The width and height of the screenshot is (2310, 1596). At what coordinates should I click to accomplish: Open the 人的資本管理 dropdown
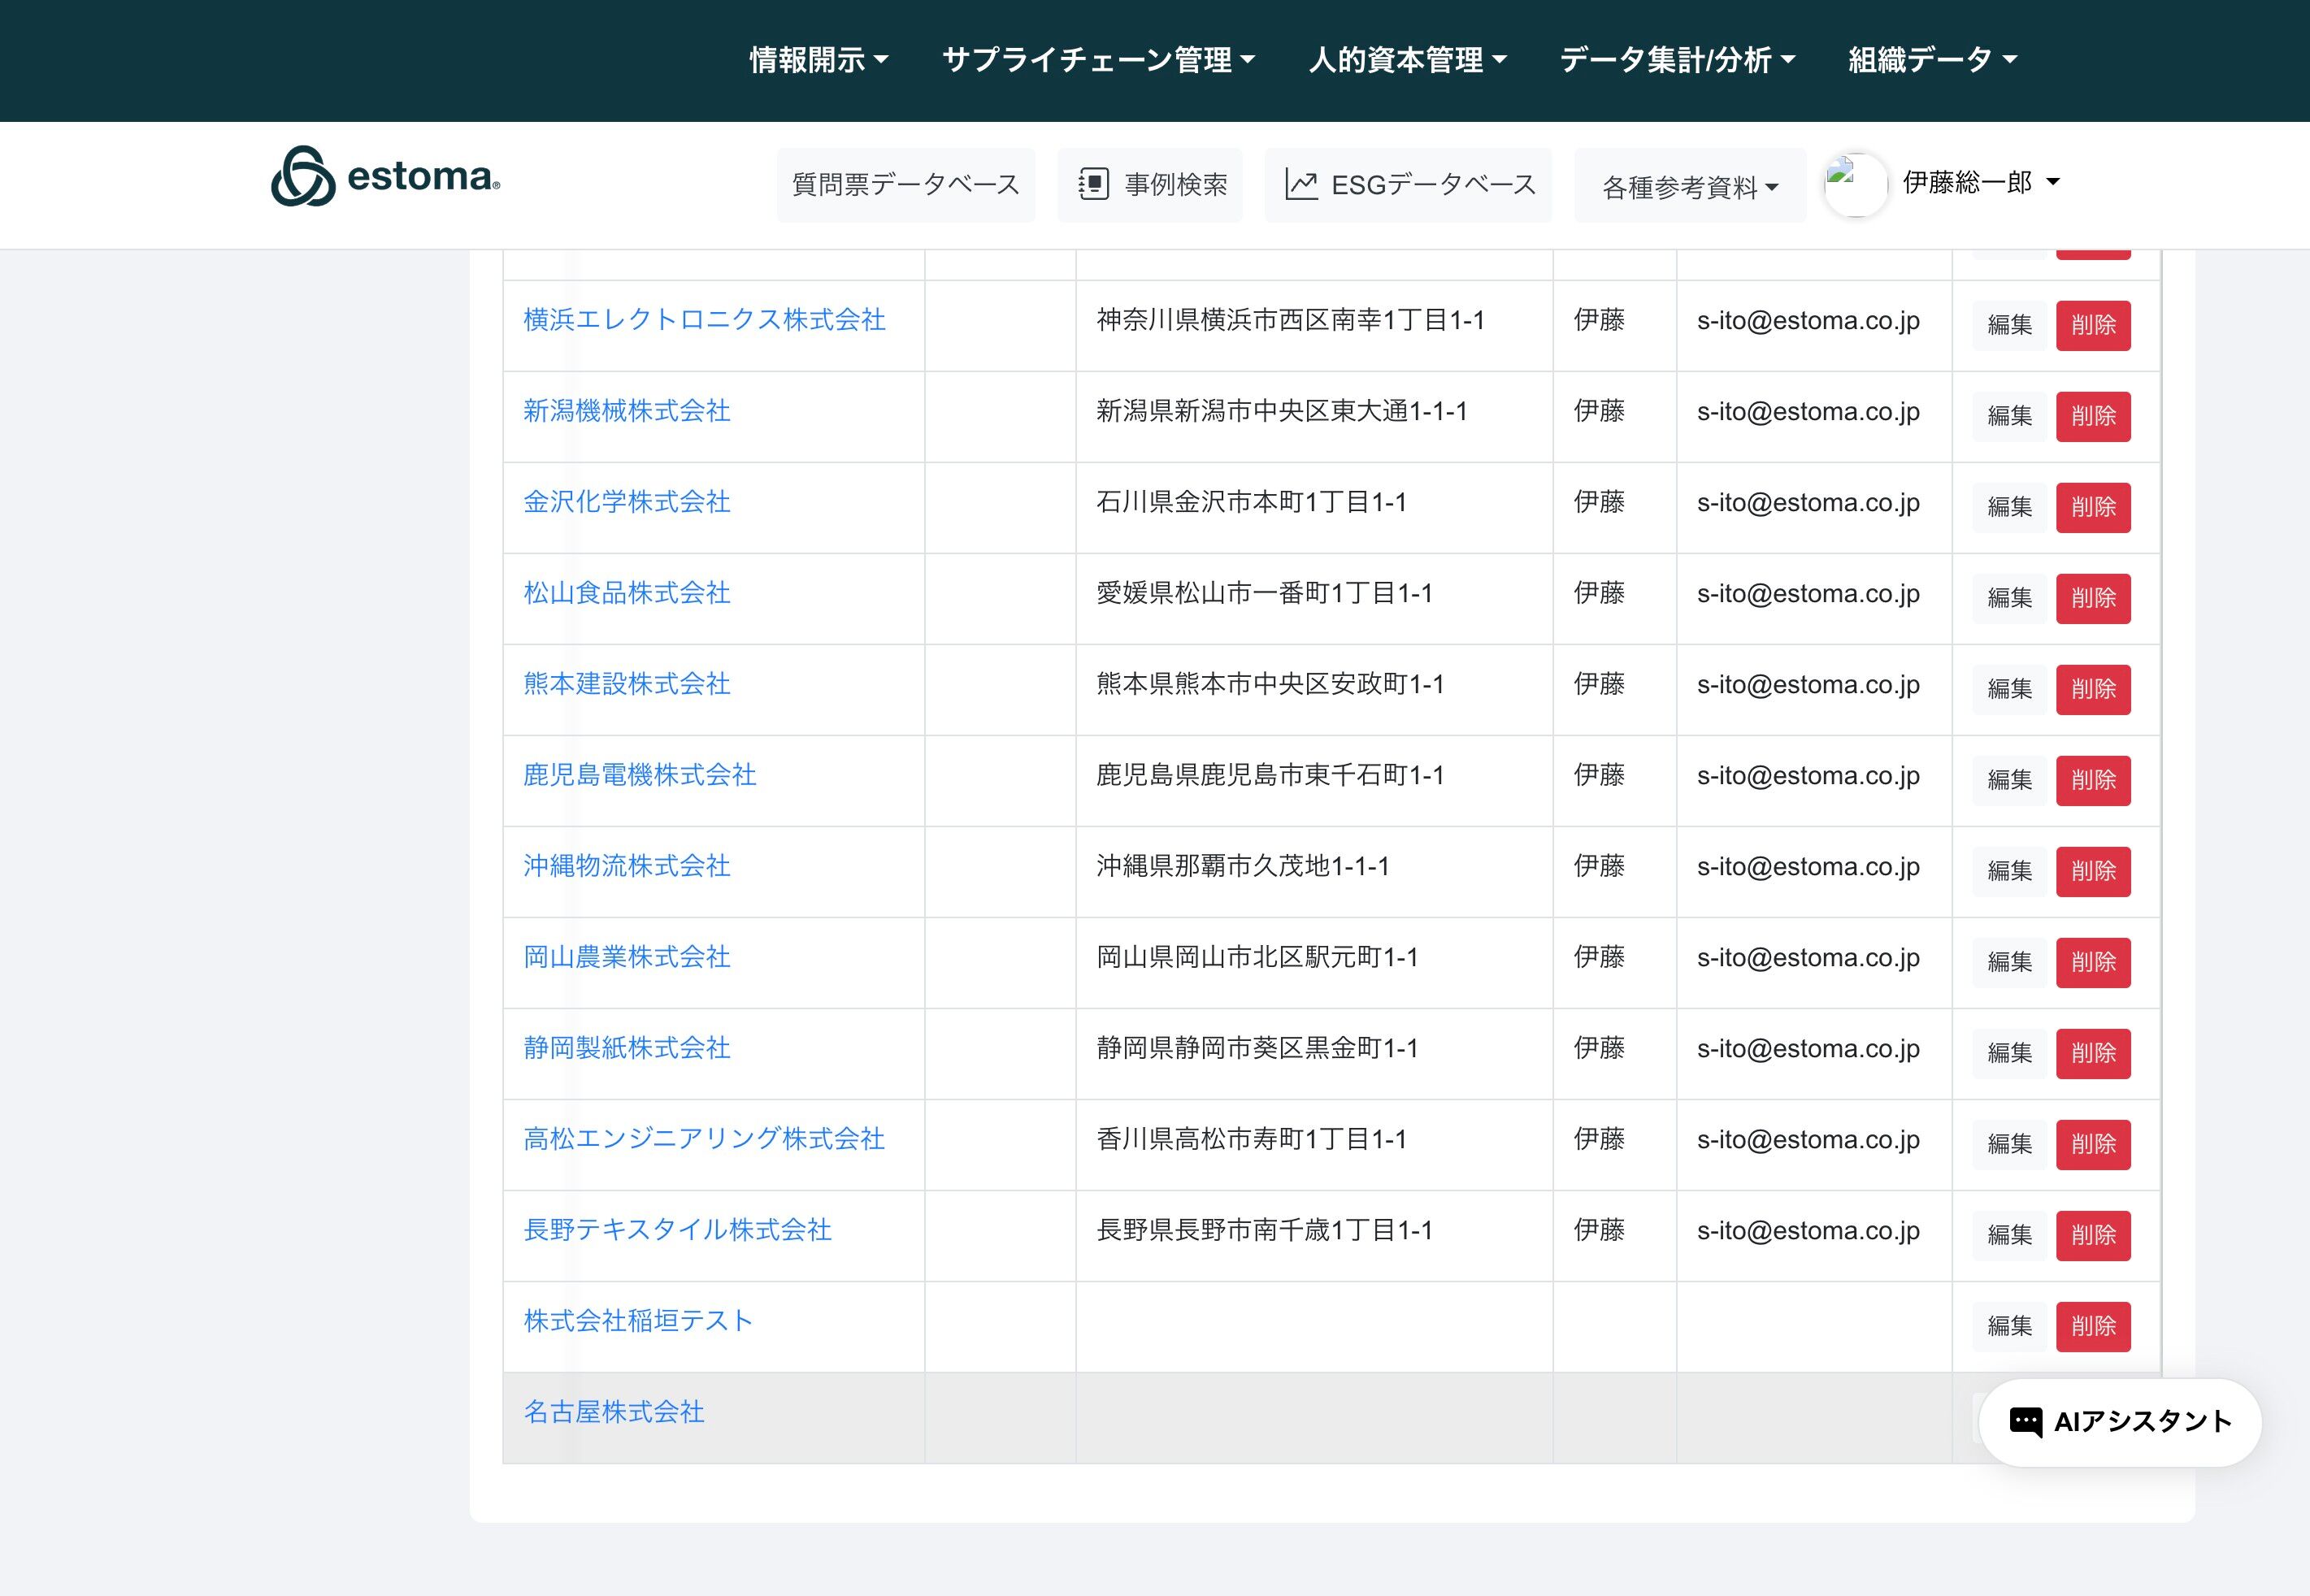(1407, 60)
